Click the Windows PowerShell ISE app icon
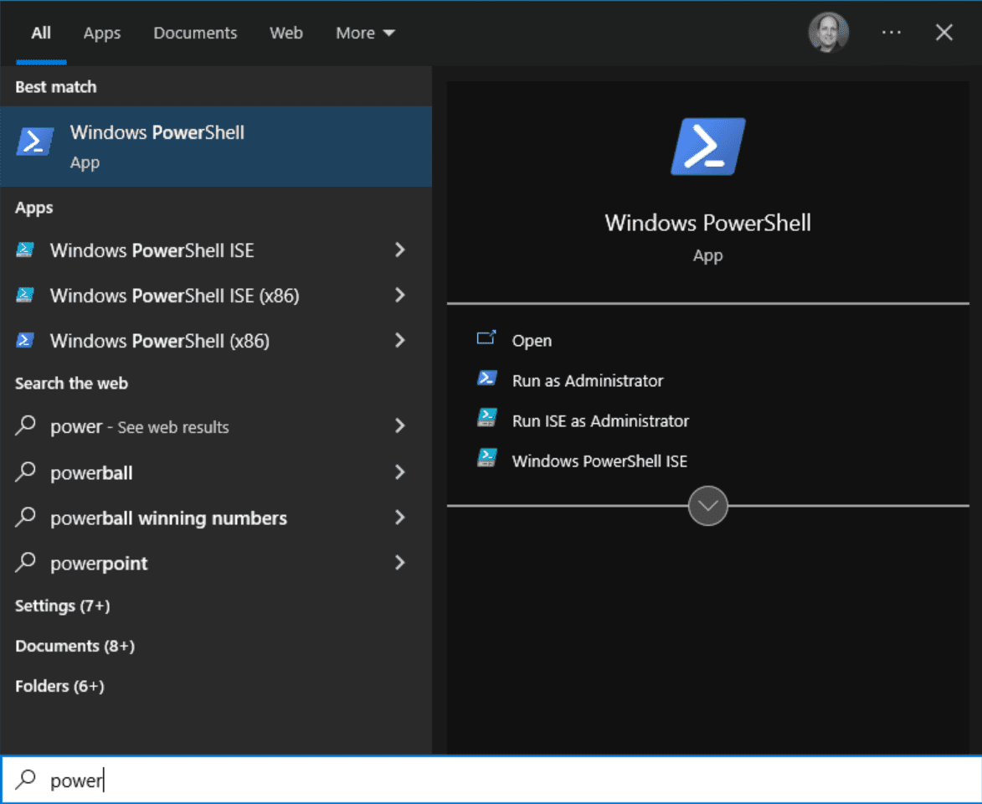Screen dimensions: 982x804 coord(25,250)
